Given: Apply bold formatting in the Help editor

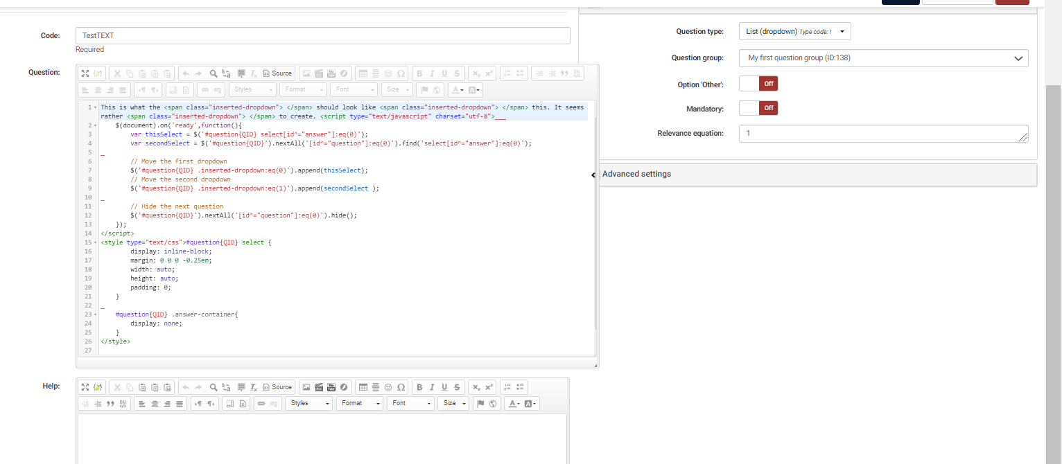Looking at the screenshot, I should 419,386.
